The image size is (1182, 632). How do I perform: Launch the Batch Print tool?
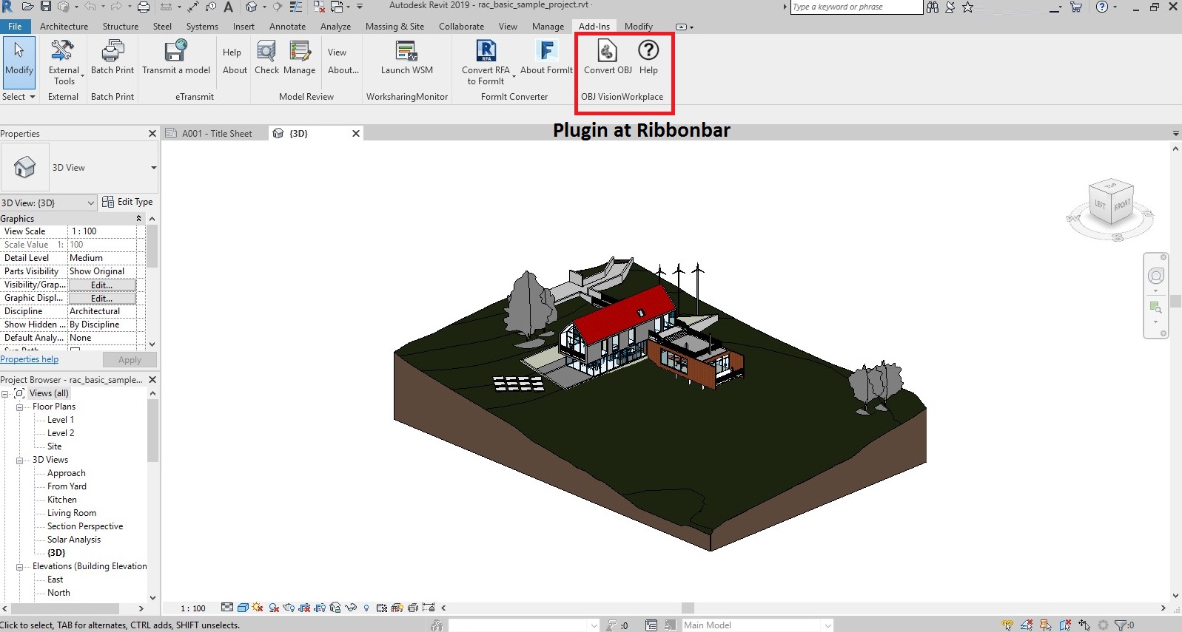113,58
